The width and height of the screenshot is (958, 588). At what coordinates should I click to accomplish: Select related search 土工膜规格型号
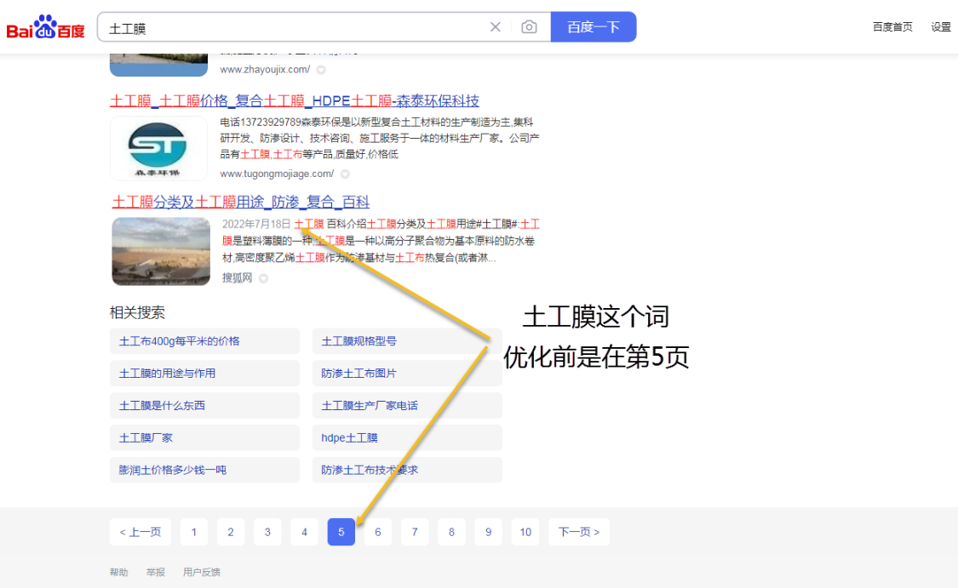359,341
